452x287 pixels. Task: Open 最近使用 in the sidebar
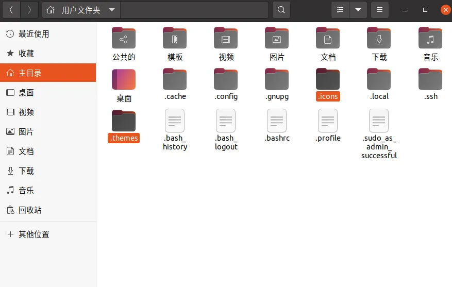(x=34, y=34)
